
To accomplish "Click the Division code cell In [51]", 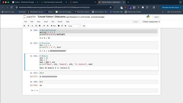I will click(98, 45).
